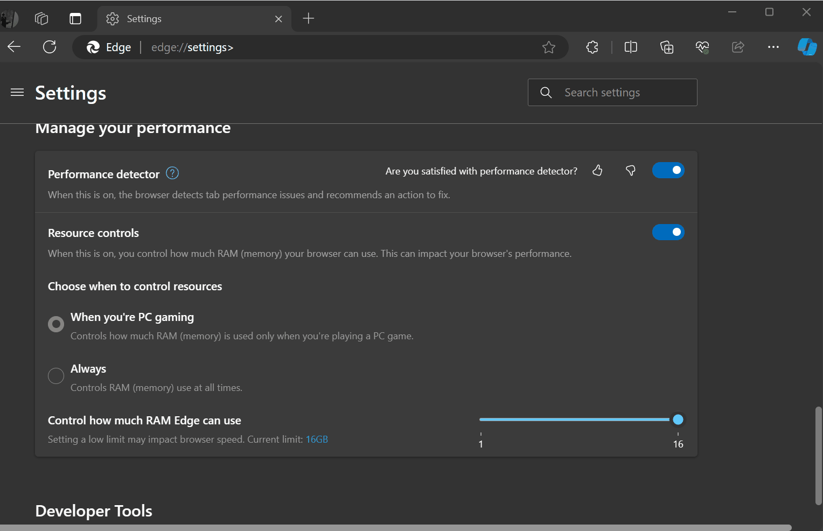Open the Extensions puzzle icon
The width and height of the screenshot is (823, 531).
[592, 47]
